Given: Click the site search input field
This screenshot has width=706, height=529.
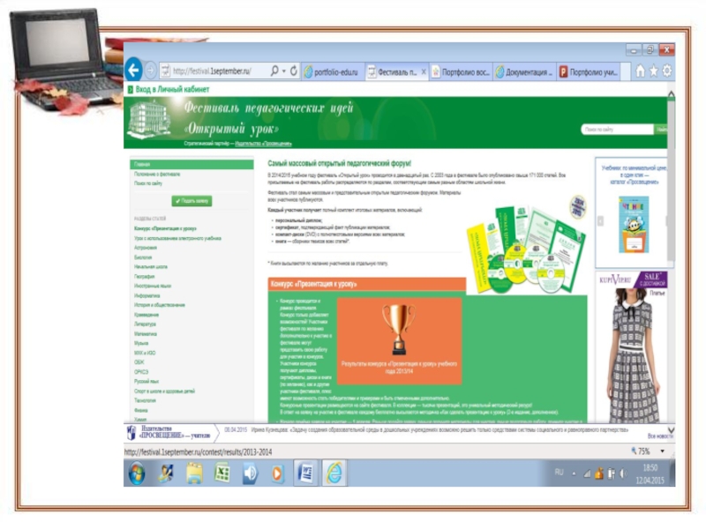Looking at the screenshot, I should click(617, 129).
